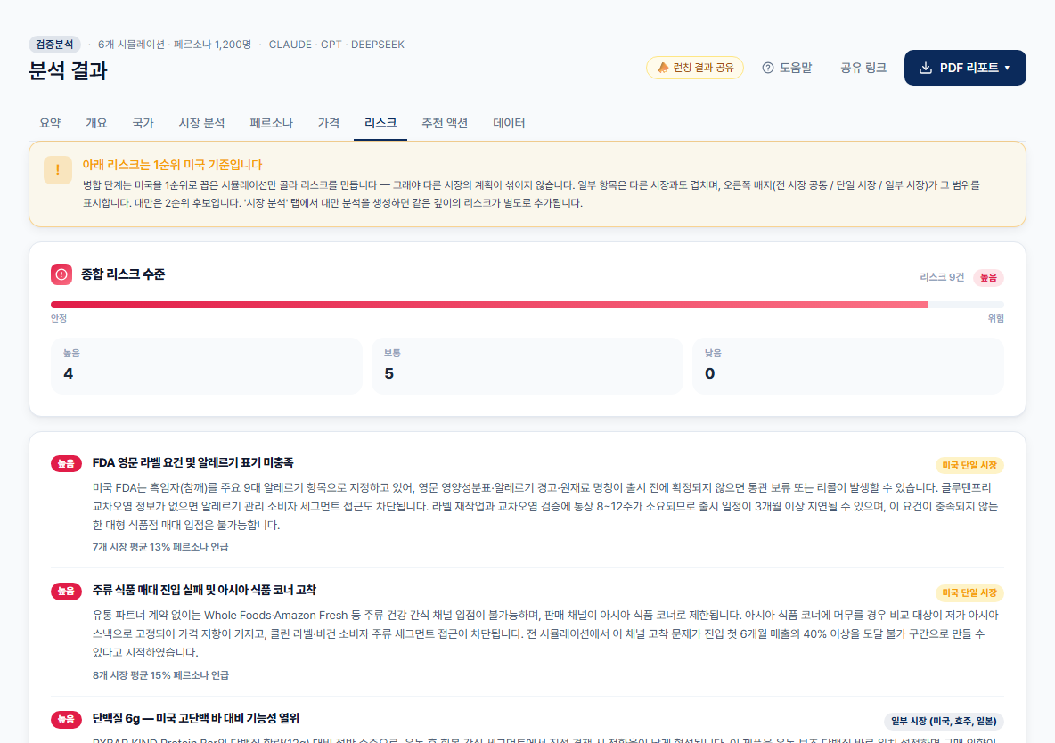
Task: Click the 높음 badge next to 리스크 9건
Action: click(x=988, y=277)
